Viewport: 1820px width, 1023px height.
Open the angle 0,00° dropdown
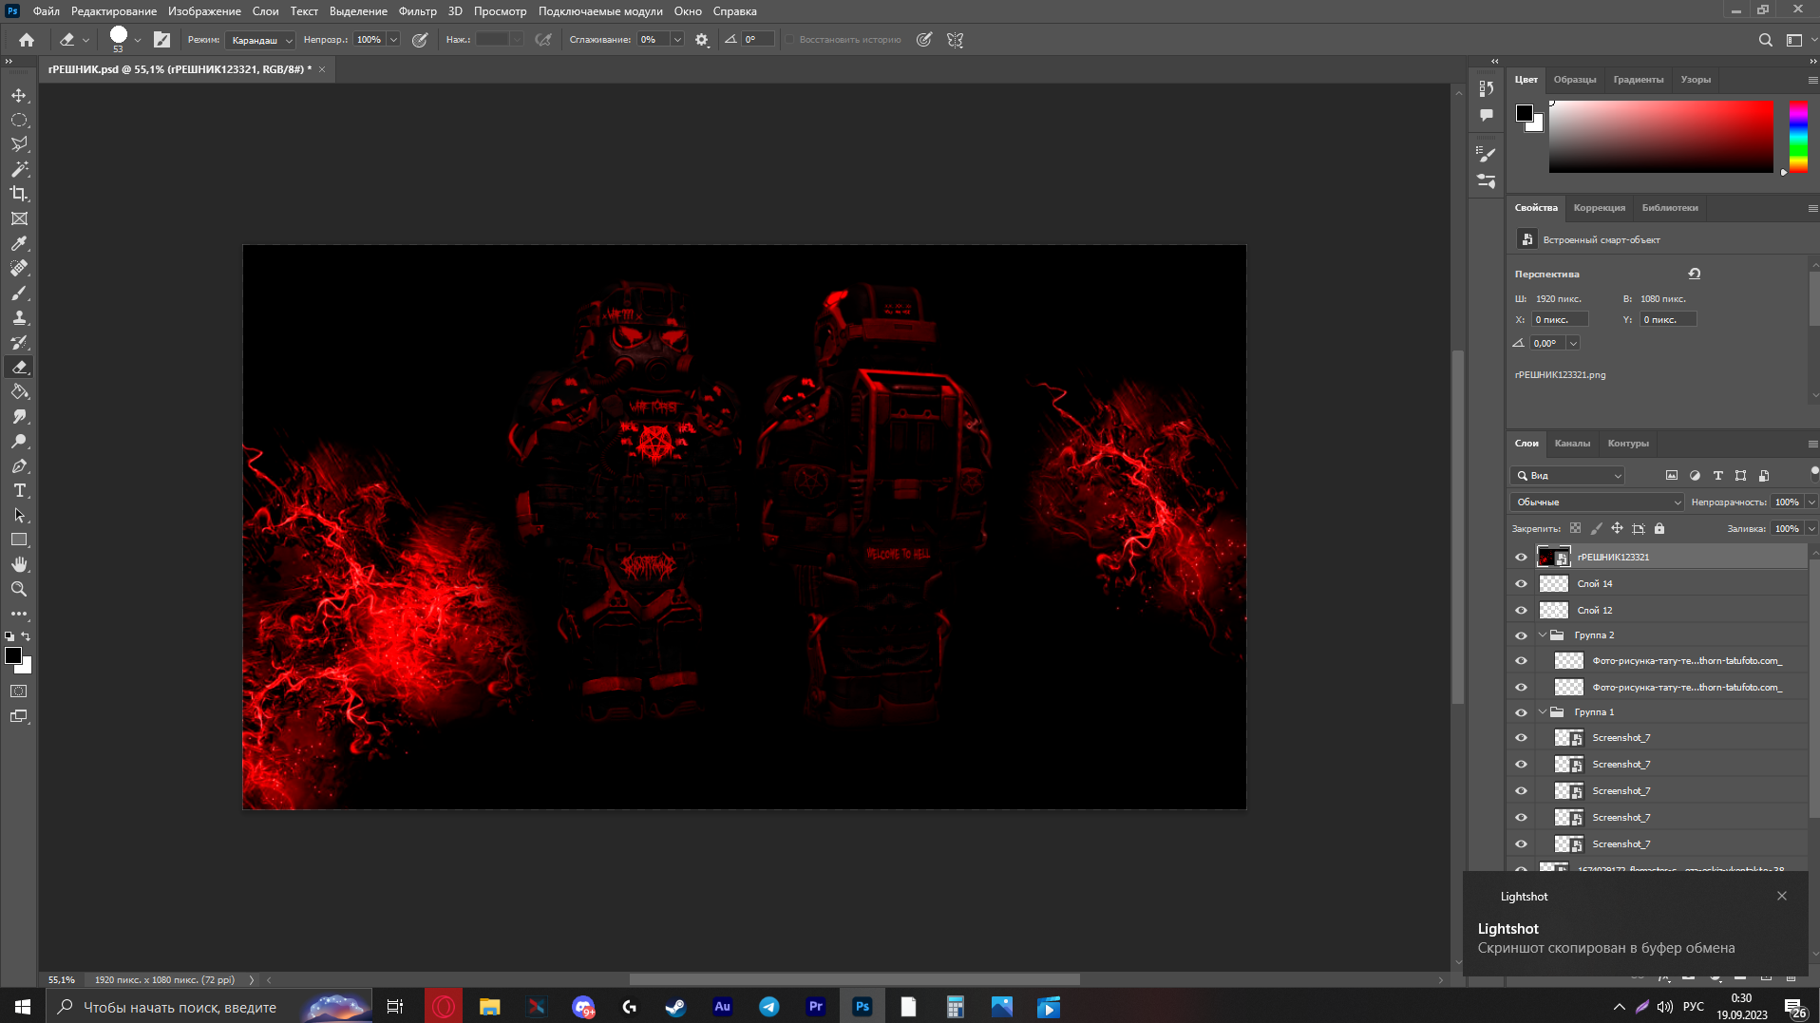[x=1573, y=344]
